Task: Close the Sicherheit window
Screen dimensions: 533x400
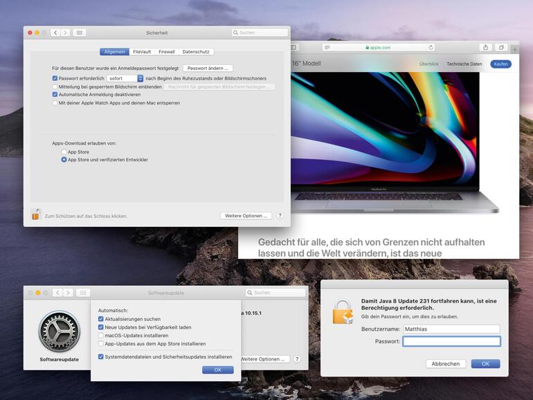Action: pos(30,33)
